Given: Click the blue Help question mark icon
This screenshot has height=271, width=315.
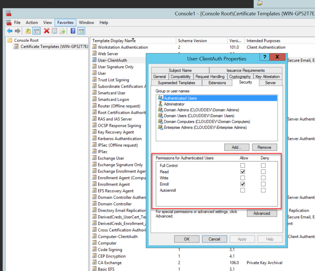Looking at the screenshot, I should [73, 31].
